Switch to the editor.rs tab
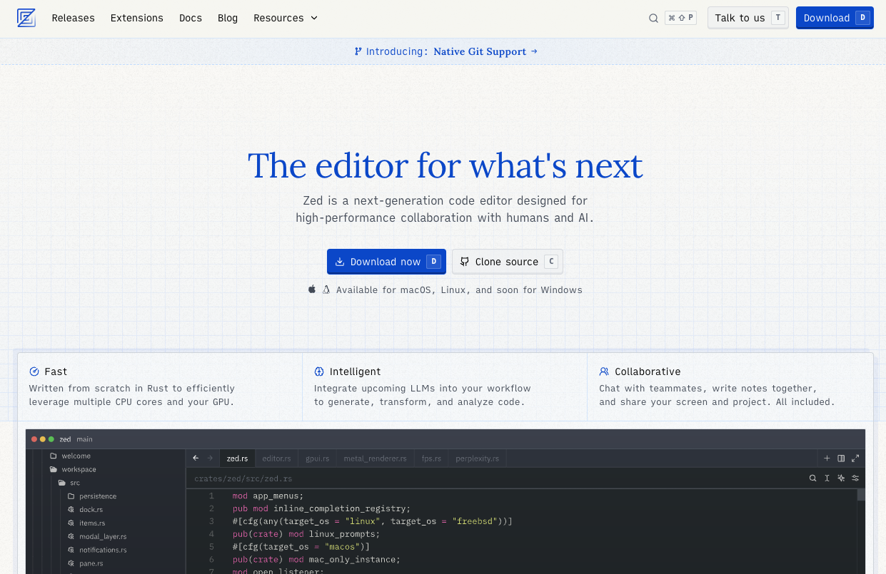 coord(276,458)
